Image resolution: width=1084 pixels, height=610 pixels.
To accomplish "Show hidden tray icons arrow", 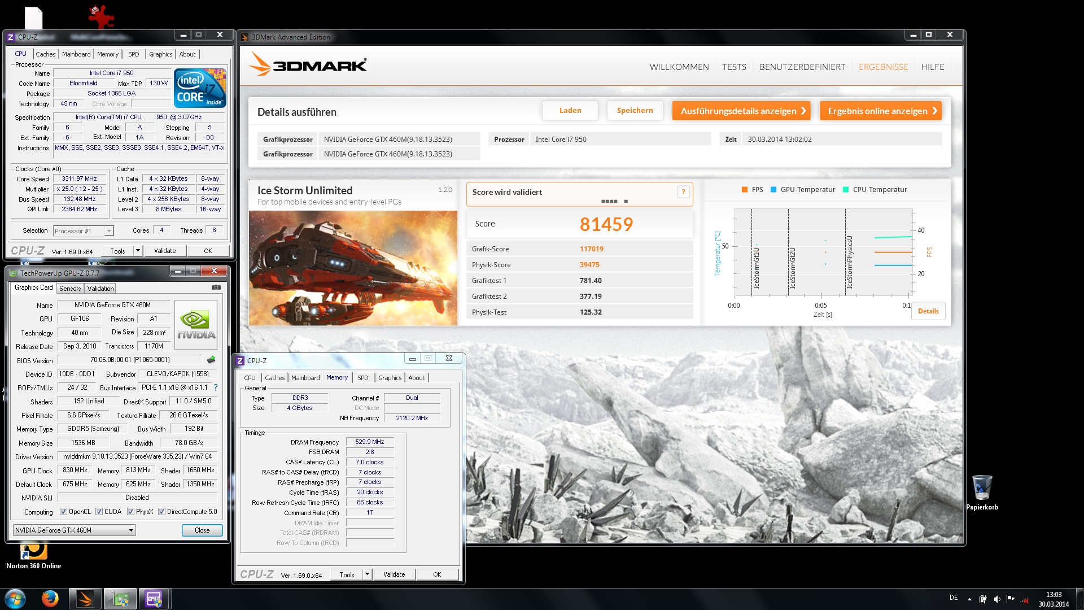I will click(969, 599).
